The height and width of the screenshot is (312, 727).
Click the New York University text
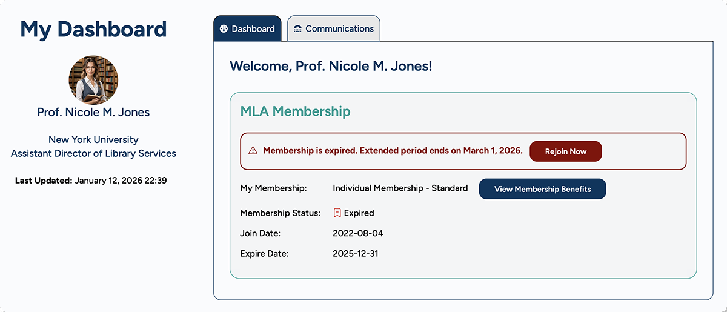point(93,139)
